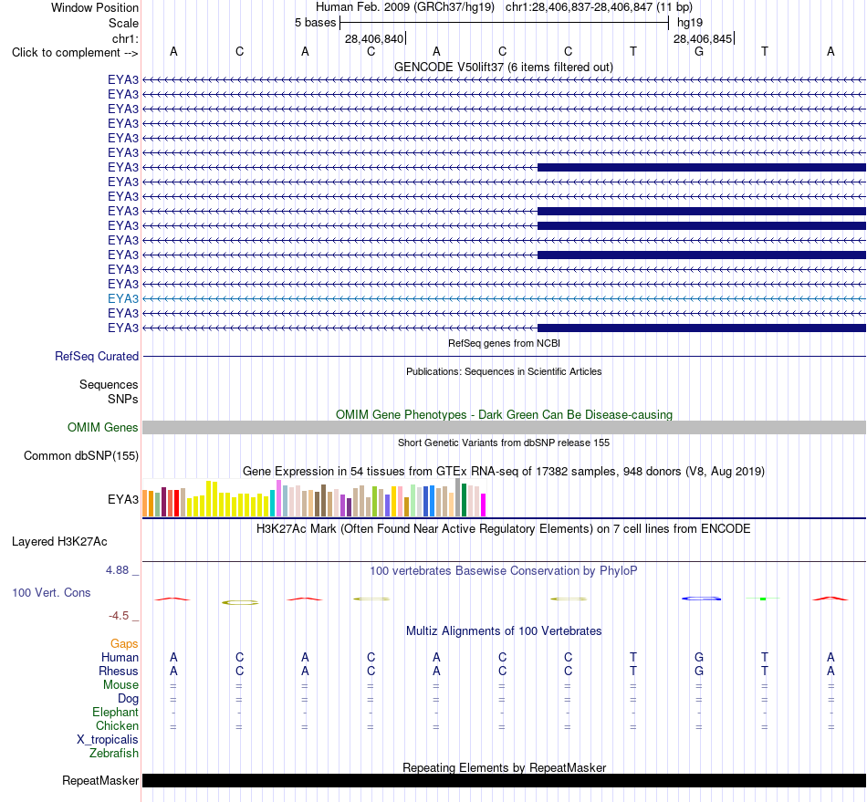Open the 'H3K27Ac Mark' ENCODE track title

(x=504, y=529)
